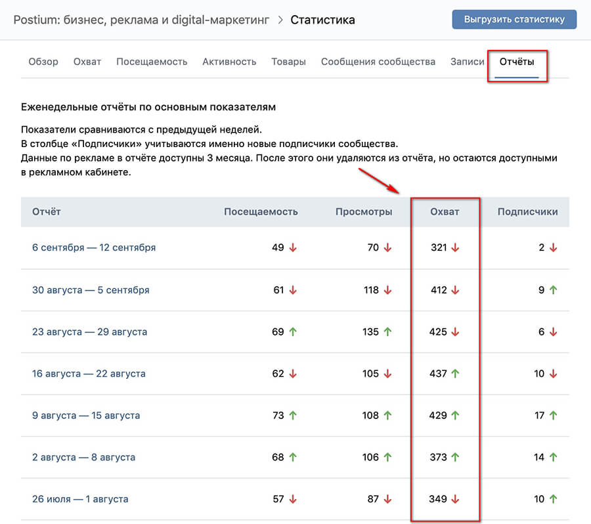Expand the Посещаемость column header

[260, 211]
